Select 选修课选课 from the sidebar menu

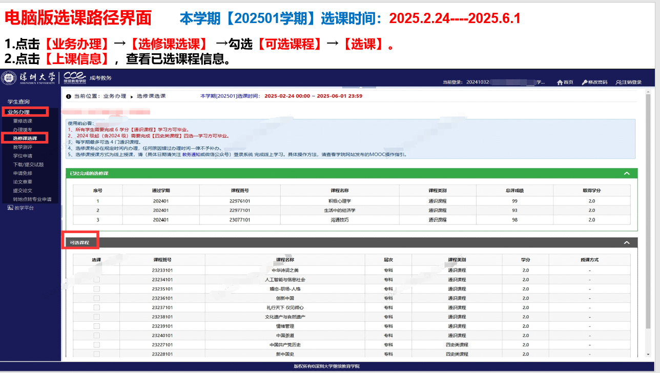click(25, 138)
